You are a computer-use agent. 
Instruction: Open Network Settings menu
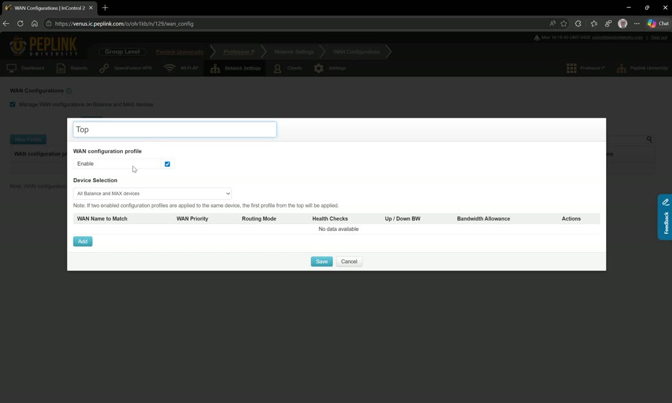[236, 68]
